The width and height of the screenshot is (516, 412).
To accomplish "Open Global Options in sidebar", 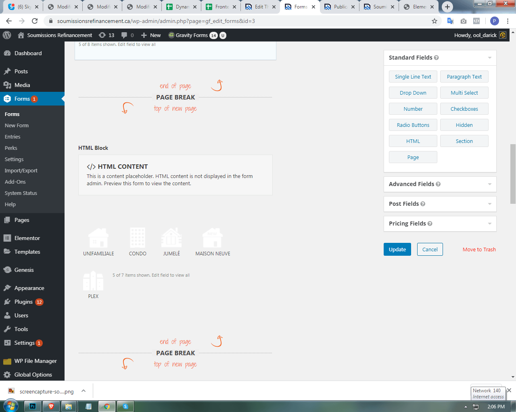I will tap(32, 375).
